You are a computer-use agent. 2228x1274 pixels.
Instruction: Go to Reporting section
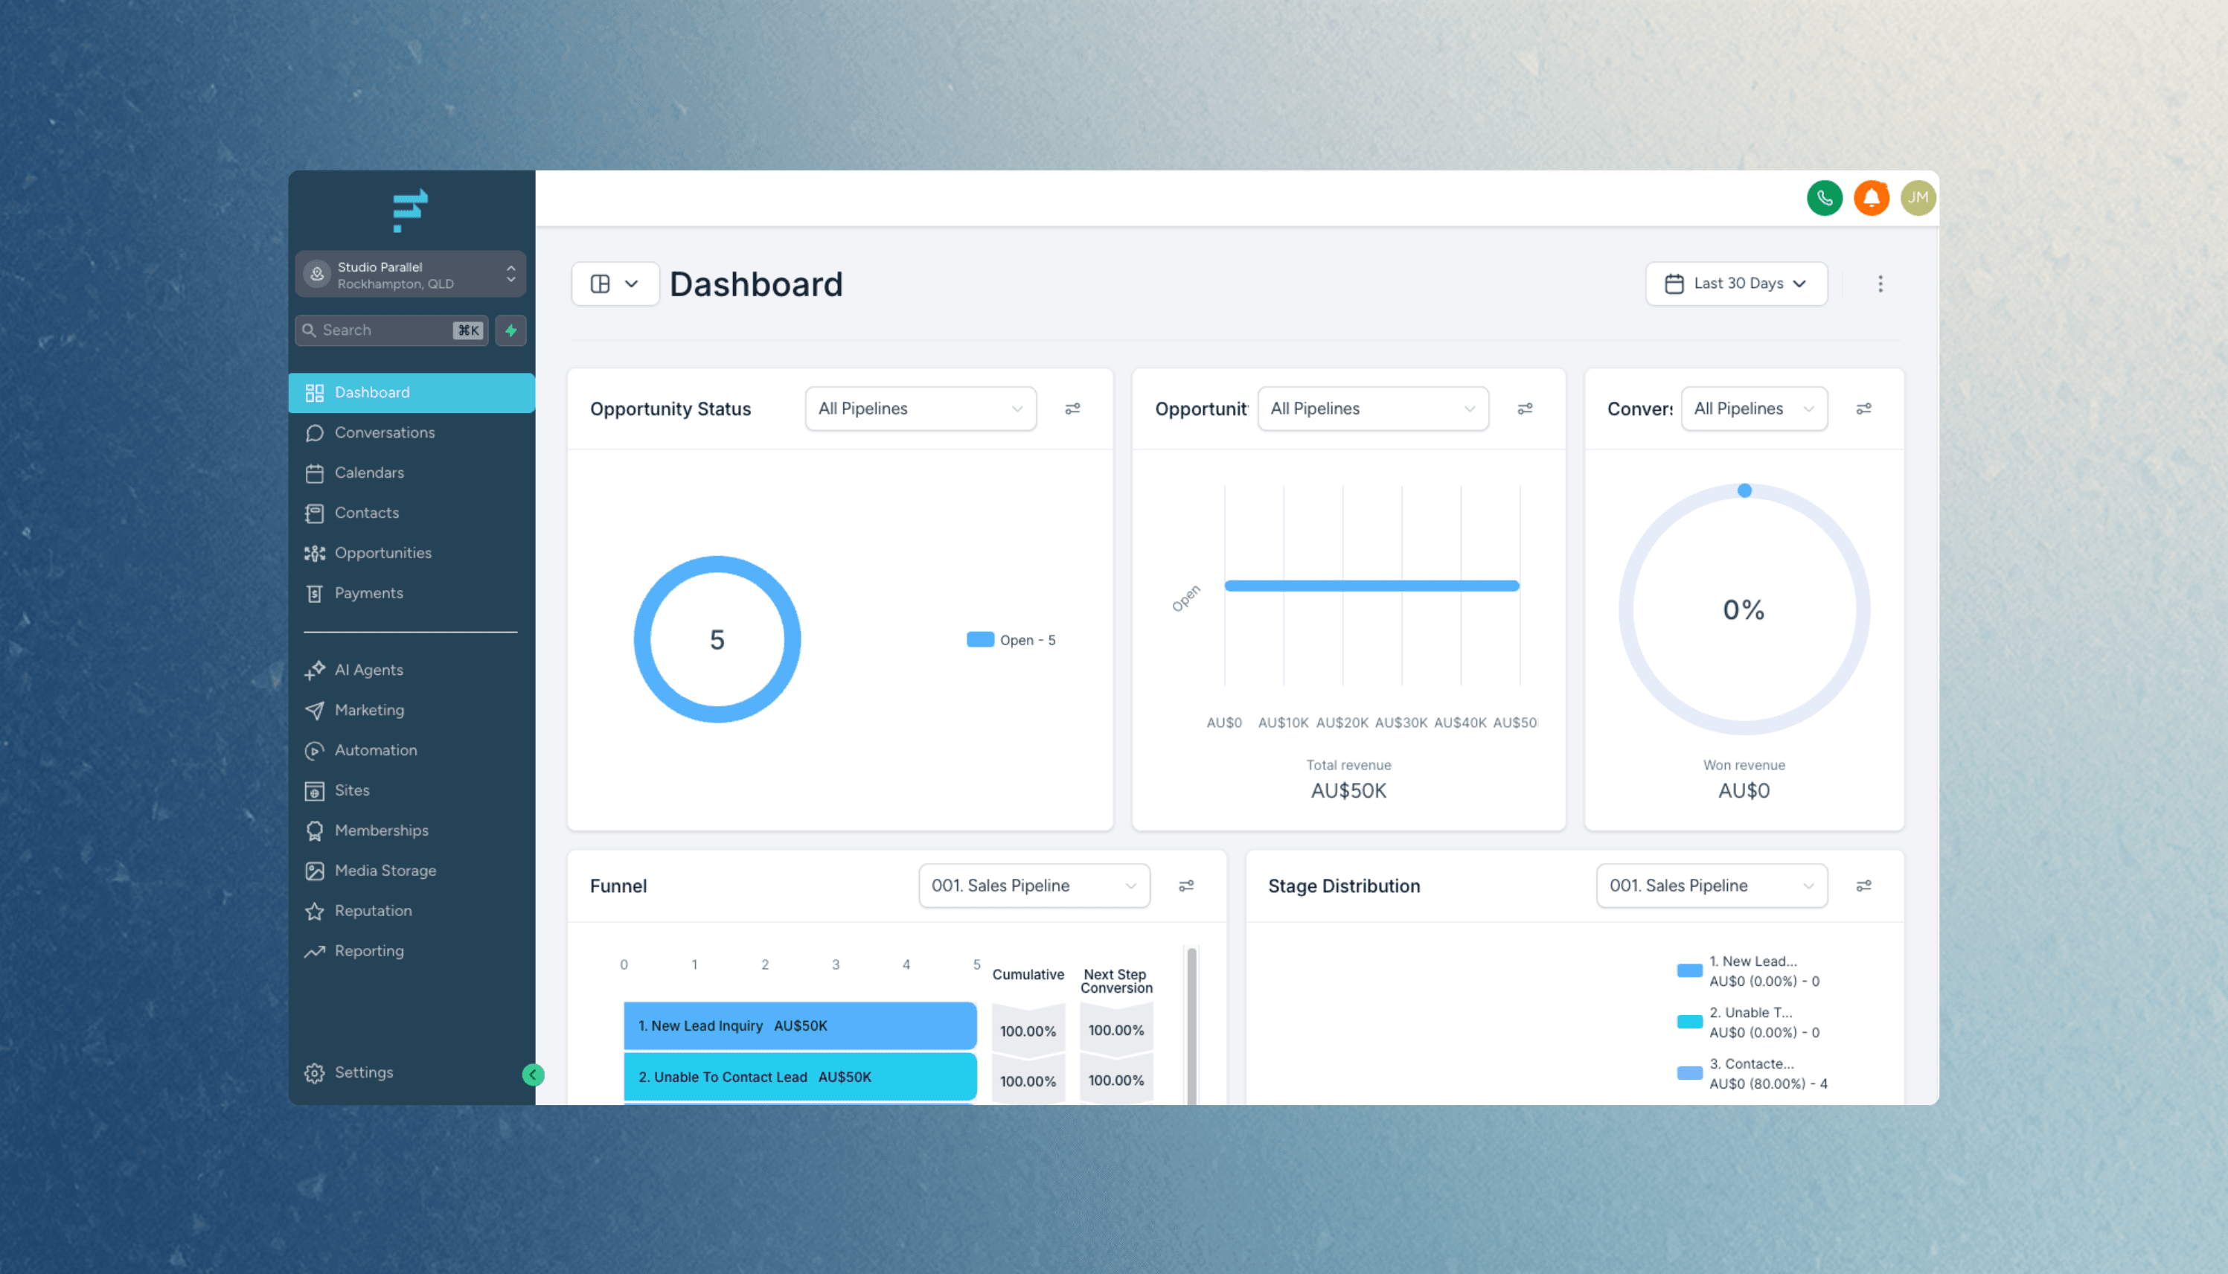[411, 952]
